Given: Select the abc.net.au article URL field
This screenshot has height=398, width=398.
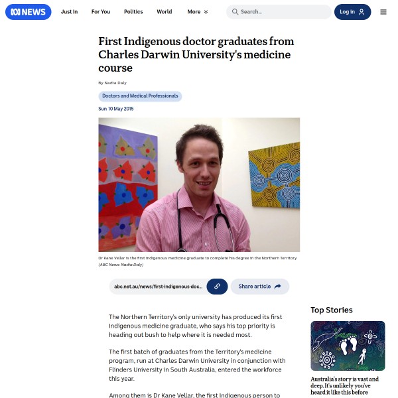Looking at the screenshot, I should pos(158,287).
